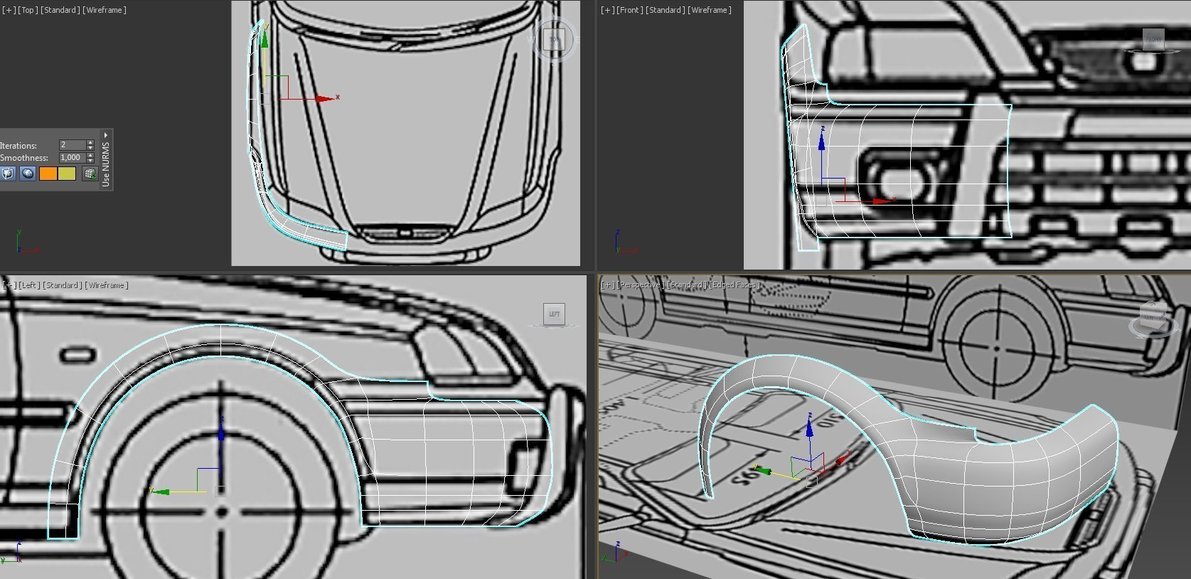Screen dimensions: 1191x579
Task: Decrease Smoothness with the down spinner arrow
Action: click(x=90, y=160)
